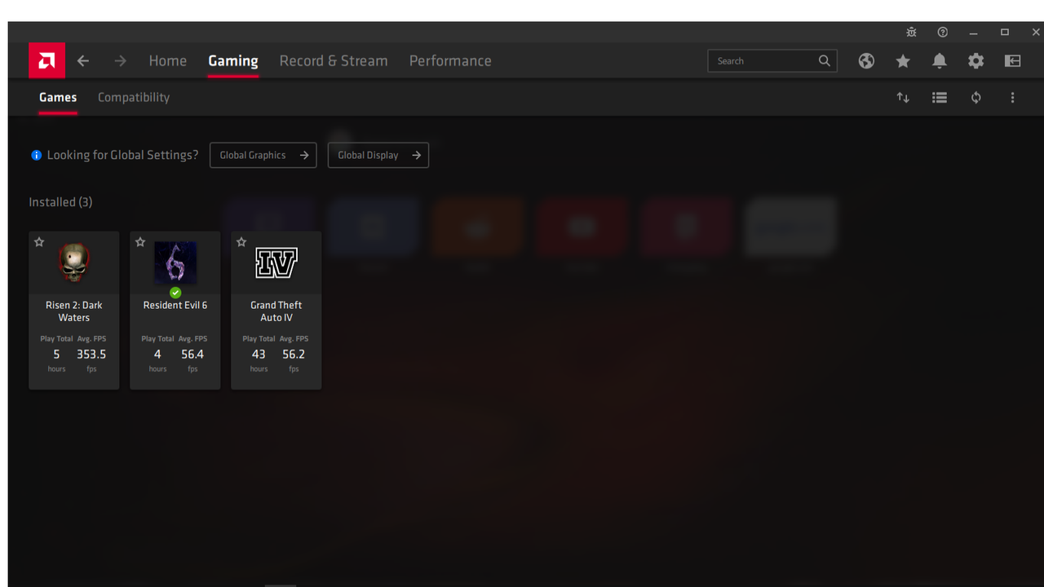Viewport: 1044px width, 587px height.
Task: Open the Grand Theft Auto IV thumbnail
Action: (x=276, y=263)
